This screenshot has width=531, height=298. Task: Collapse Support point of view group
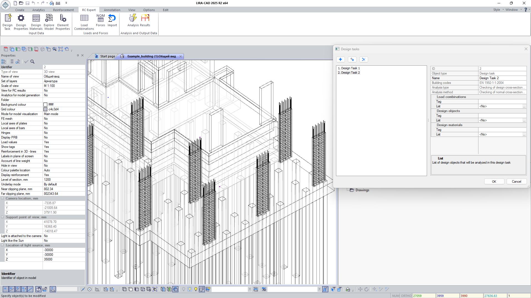[2, 217]
